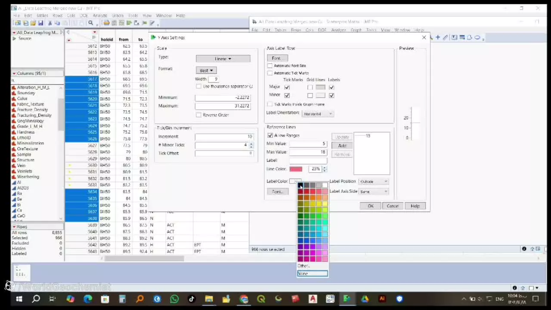Toggle Minor Labels checkbox
Viewport: 551px width, 310px height.
tap(331, 95)
